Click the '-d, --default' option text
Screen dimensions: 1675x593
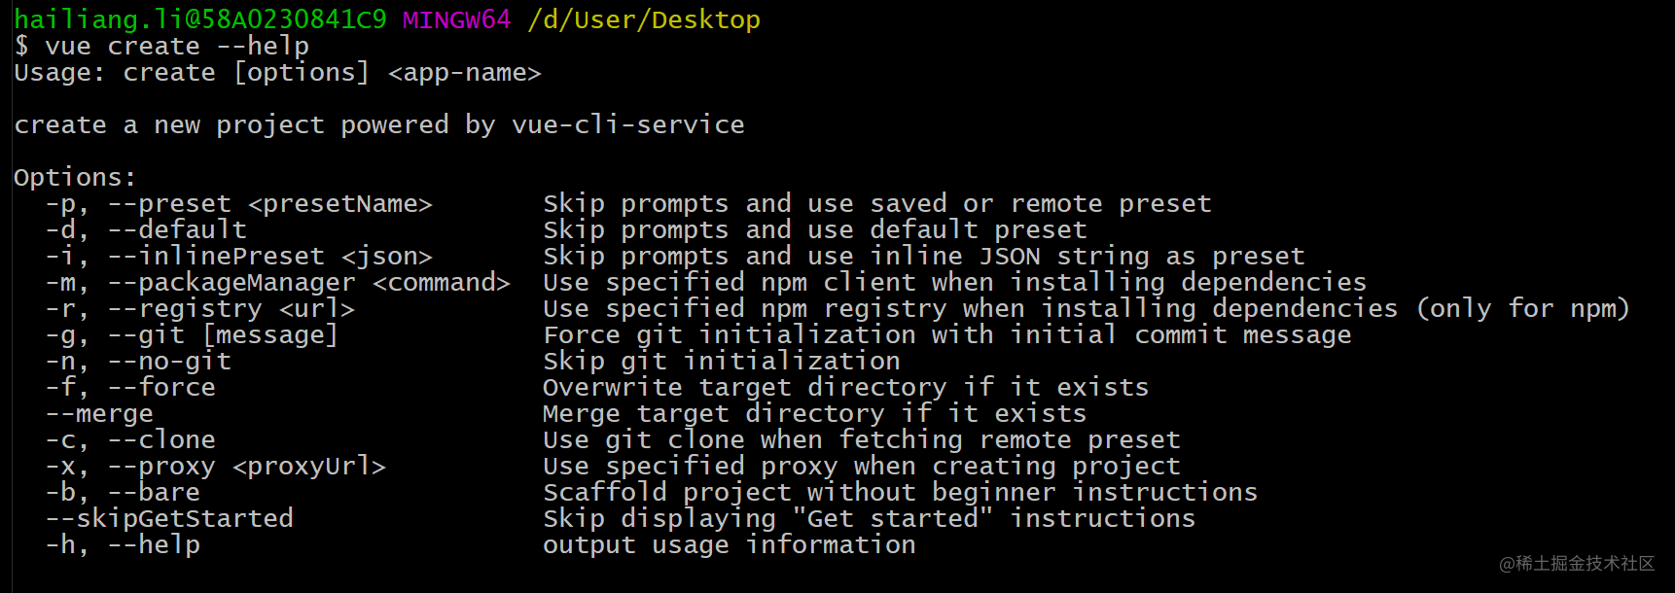point(146,230)
